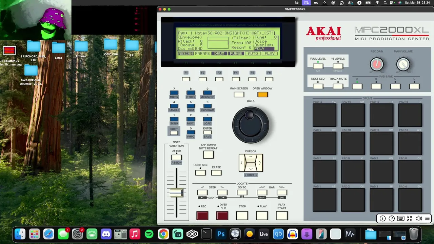434x244 pixels.
Task: Open qBittorrent in the Dock
Action: [x=278, y=234]
